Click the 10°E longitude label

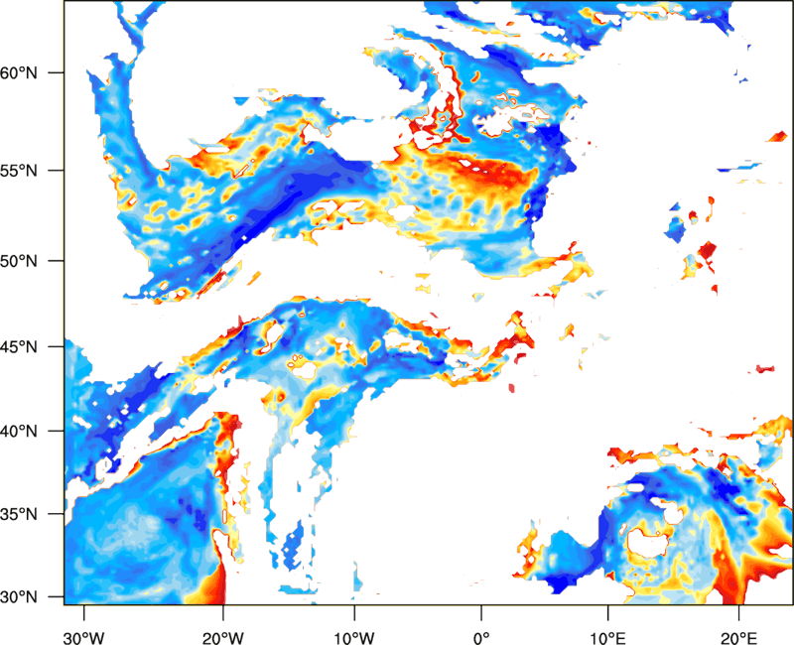pos(607,638)
